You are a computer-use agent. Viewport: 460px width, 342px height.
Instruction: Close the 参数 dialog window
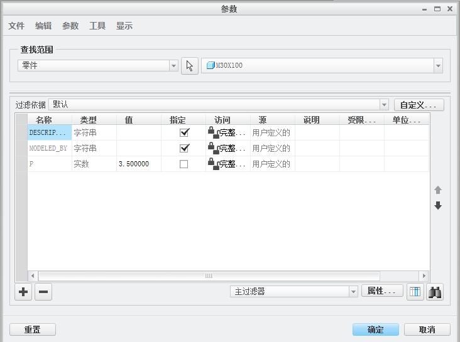pyautogui.click(x=450, y=9)
